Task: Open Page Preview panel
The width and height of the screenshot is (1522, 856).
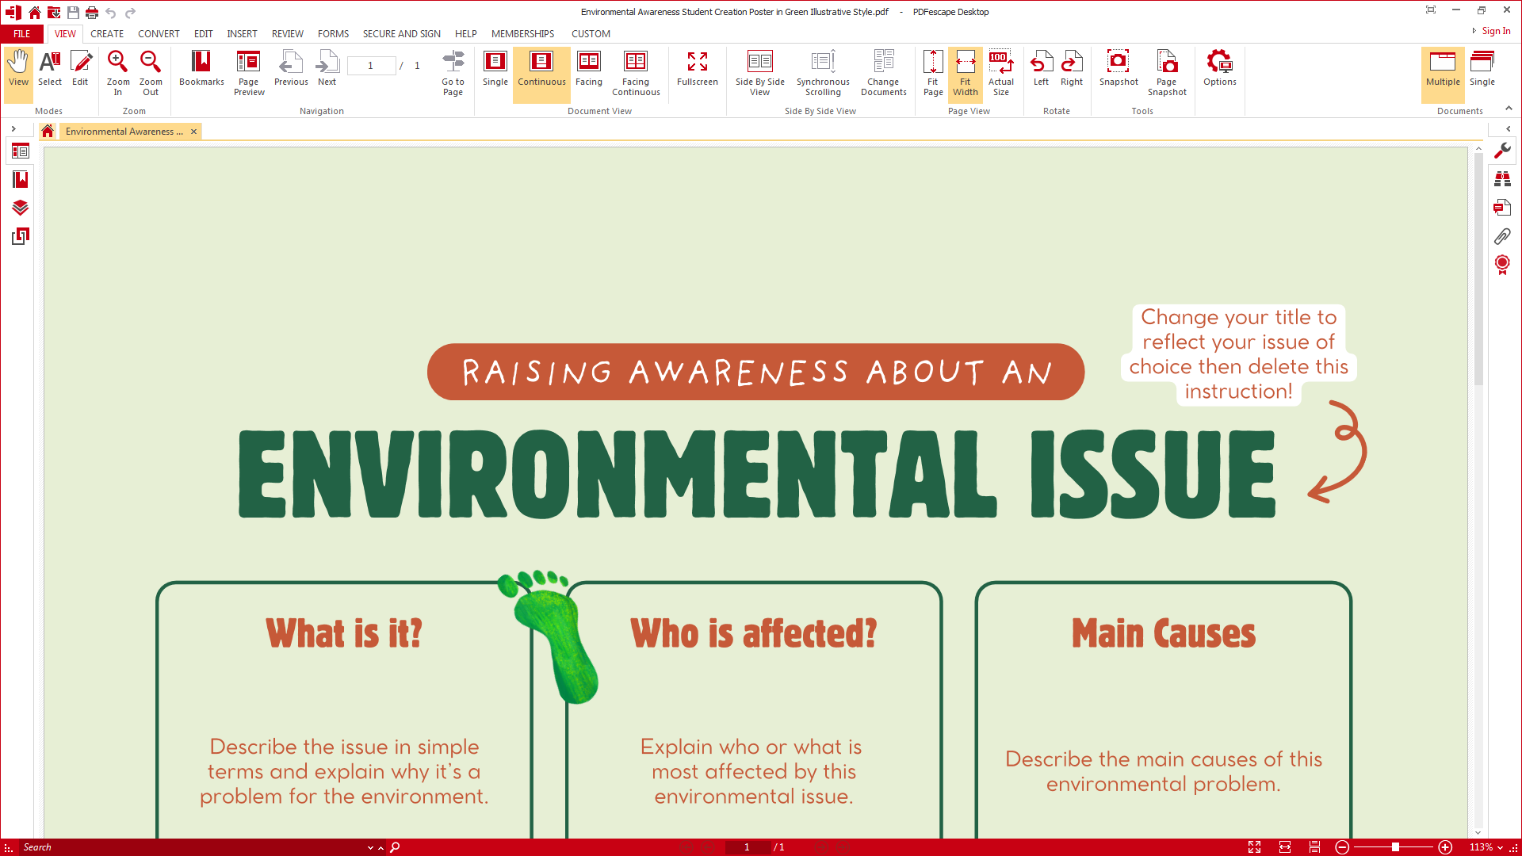Action: pyautogui.click(x=249, y=73)
